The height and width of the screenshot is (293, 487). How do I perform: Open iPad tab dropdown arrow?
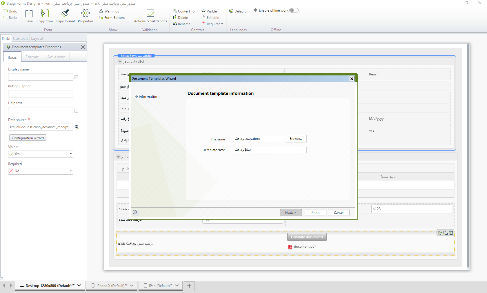(x=177, y=285)
